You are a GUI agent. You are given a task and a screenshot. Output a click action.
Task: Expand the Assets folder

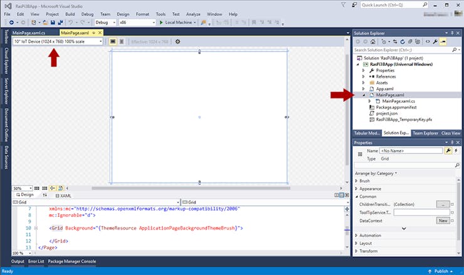(364, 83)
